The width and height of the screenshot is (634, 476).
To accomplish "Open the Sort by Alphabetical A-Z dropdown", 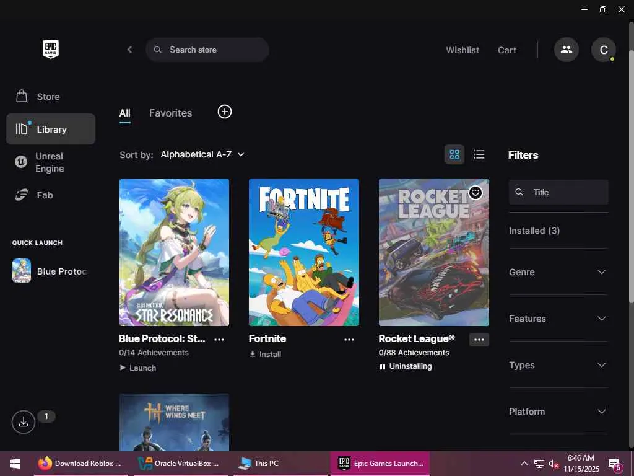I will (202, 154).
